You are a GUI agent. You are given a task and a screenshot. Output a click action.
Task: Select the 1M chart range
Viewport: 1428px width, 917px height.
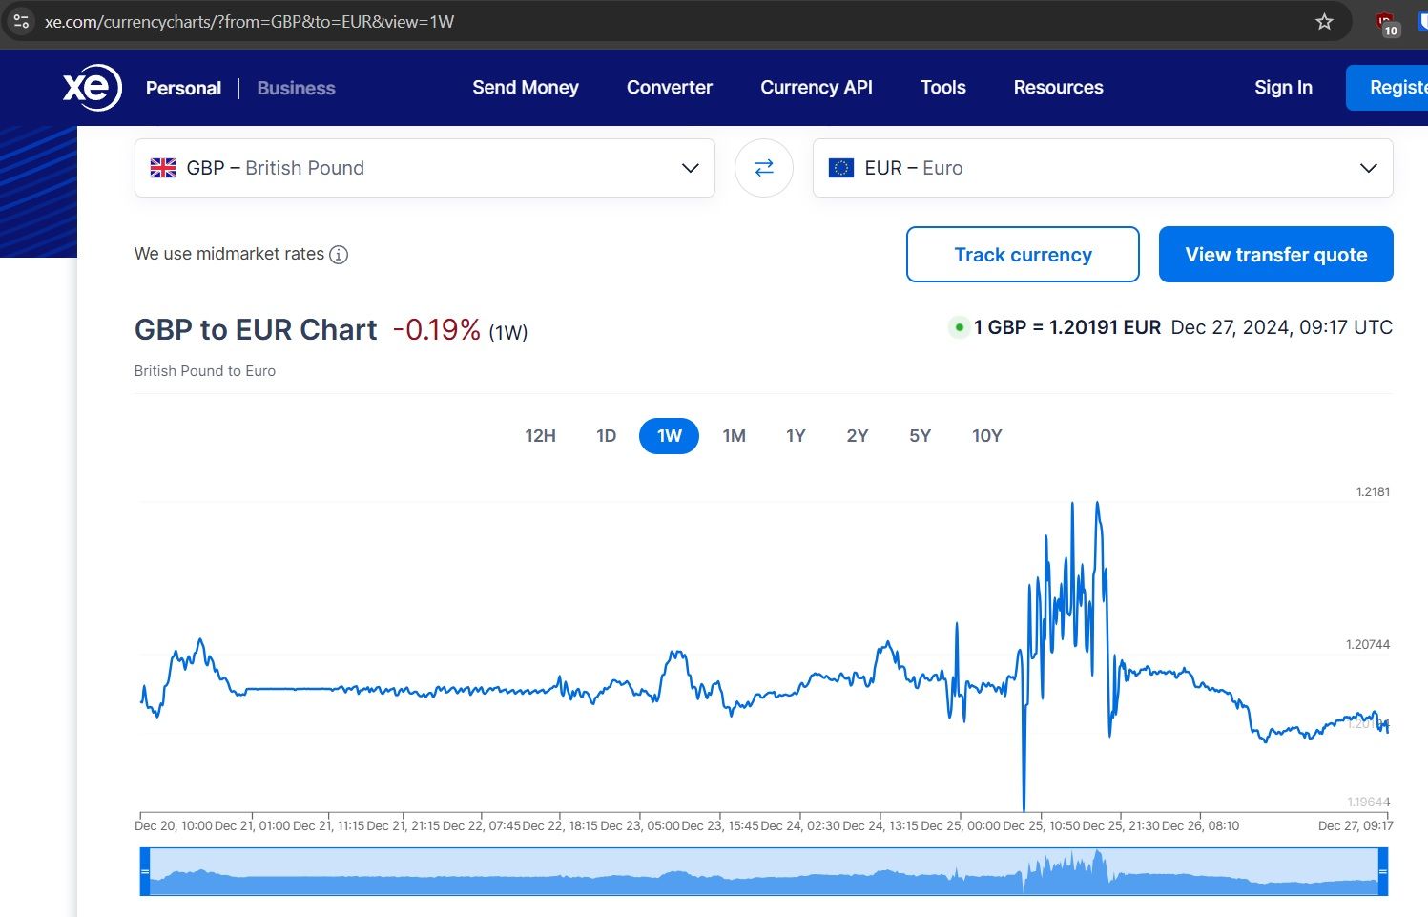pos(734,436)
